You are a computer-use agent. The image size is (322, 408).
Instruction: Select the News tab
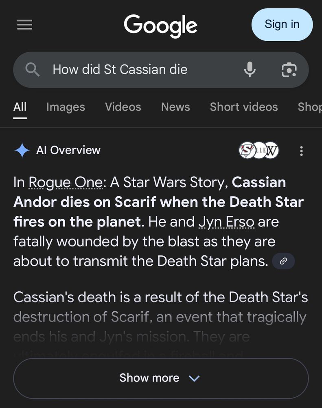[175, 107]
